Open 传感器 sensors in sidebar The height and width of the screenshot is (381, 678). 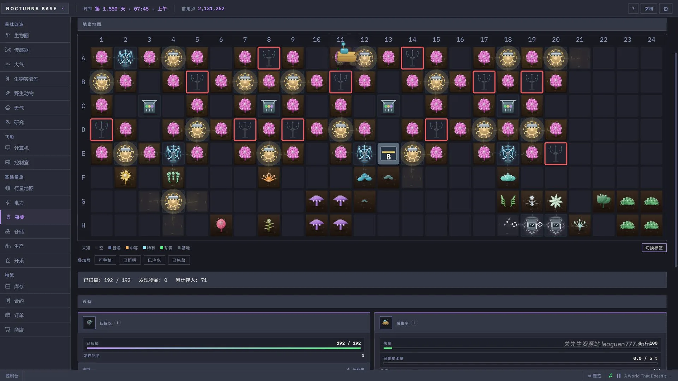pos(35,50)
